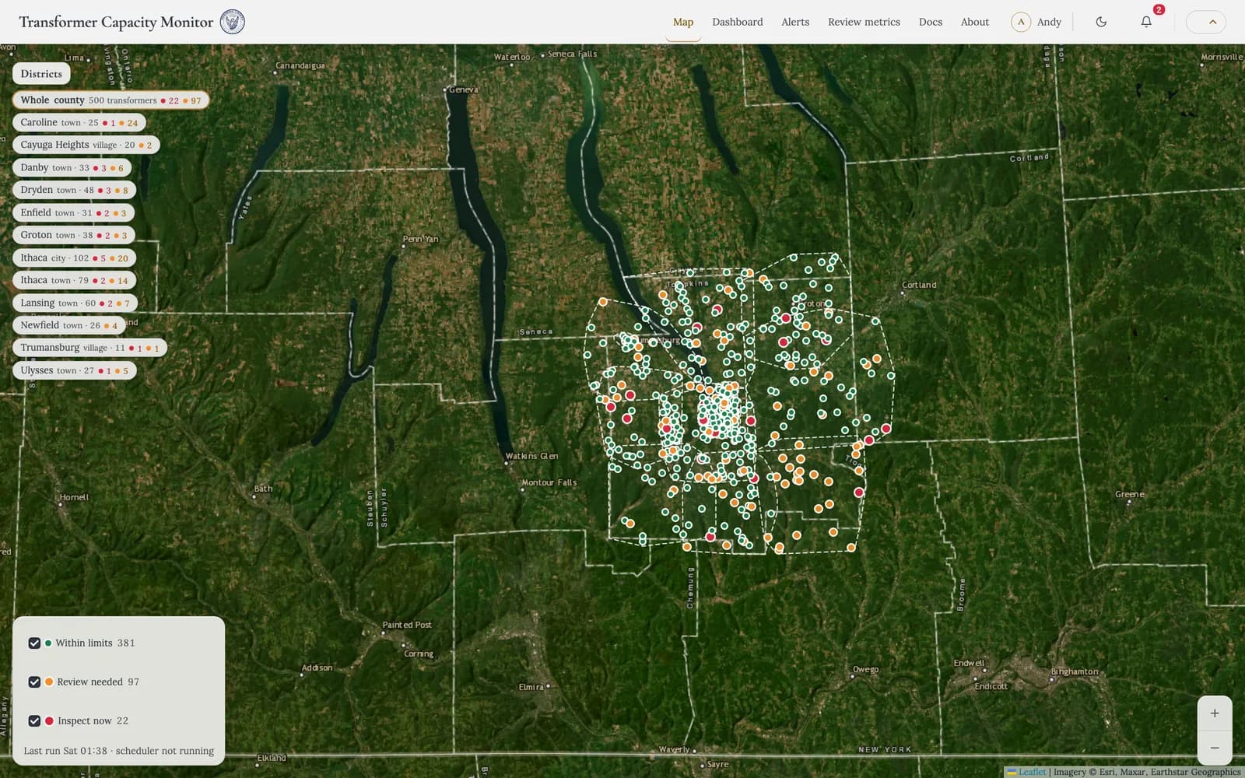Click the 'Inspect now 22' legend label

(93, 721)
